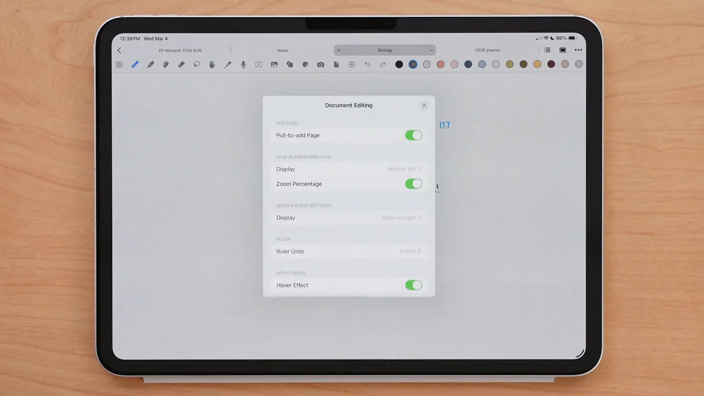Viewport: 704px width, 396px height.
Task: Pick the selected blue swatch labeled 35
Action: [413, 64]
